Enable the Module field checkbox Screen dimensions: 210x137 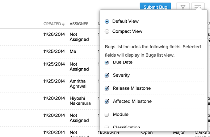[107, 115]
